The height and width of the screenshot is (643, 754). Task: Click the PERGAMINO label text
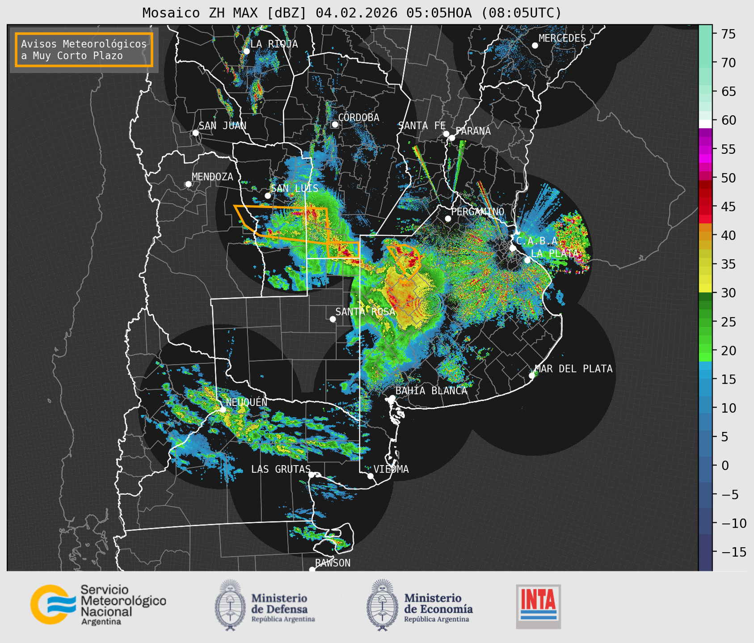click(x=478, y=212)
